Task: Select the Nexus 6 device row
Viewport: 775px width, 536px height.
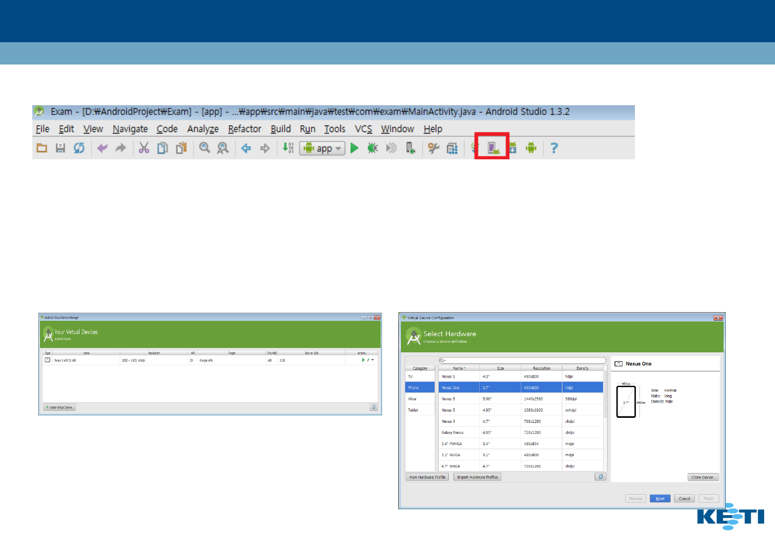Action: pyautogui.click(x=521, y=399)
